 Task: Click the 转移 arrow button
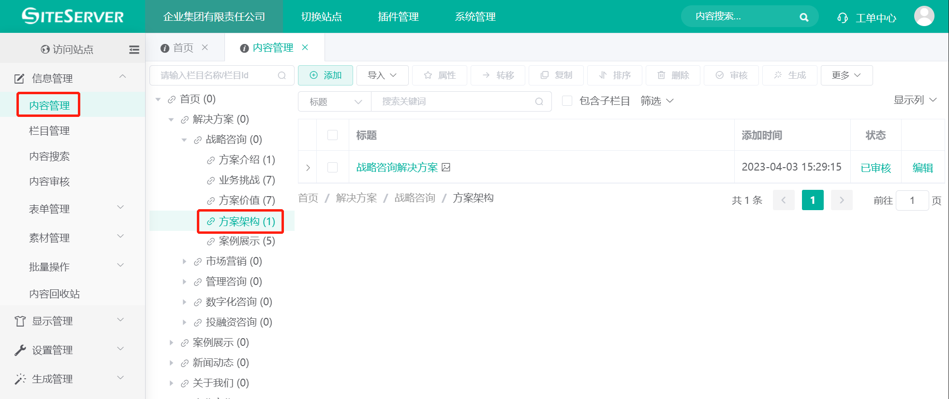(x=498, y=75)
